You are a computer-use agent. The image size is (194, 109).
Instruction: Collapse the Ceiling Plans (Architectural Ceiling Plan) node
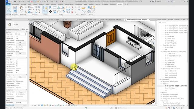click(162, 52)
